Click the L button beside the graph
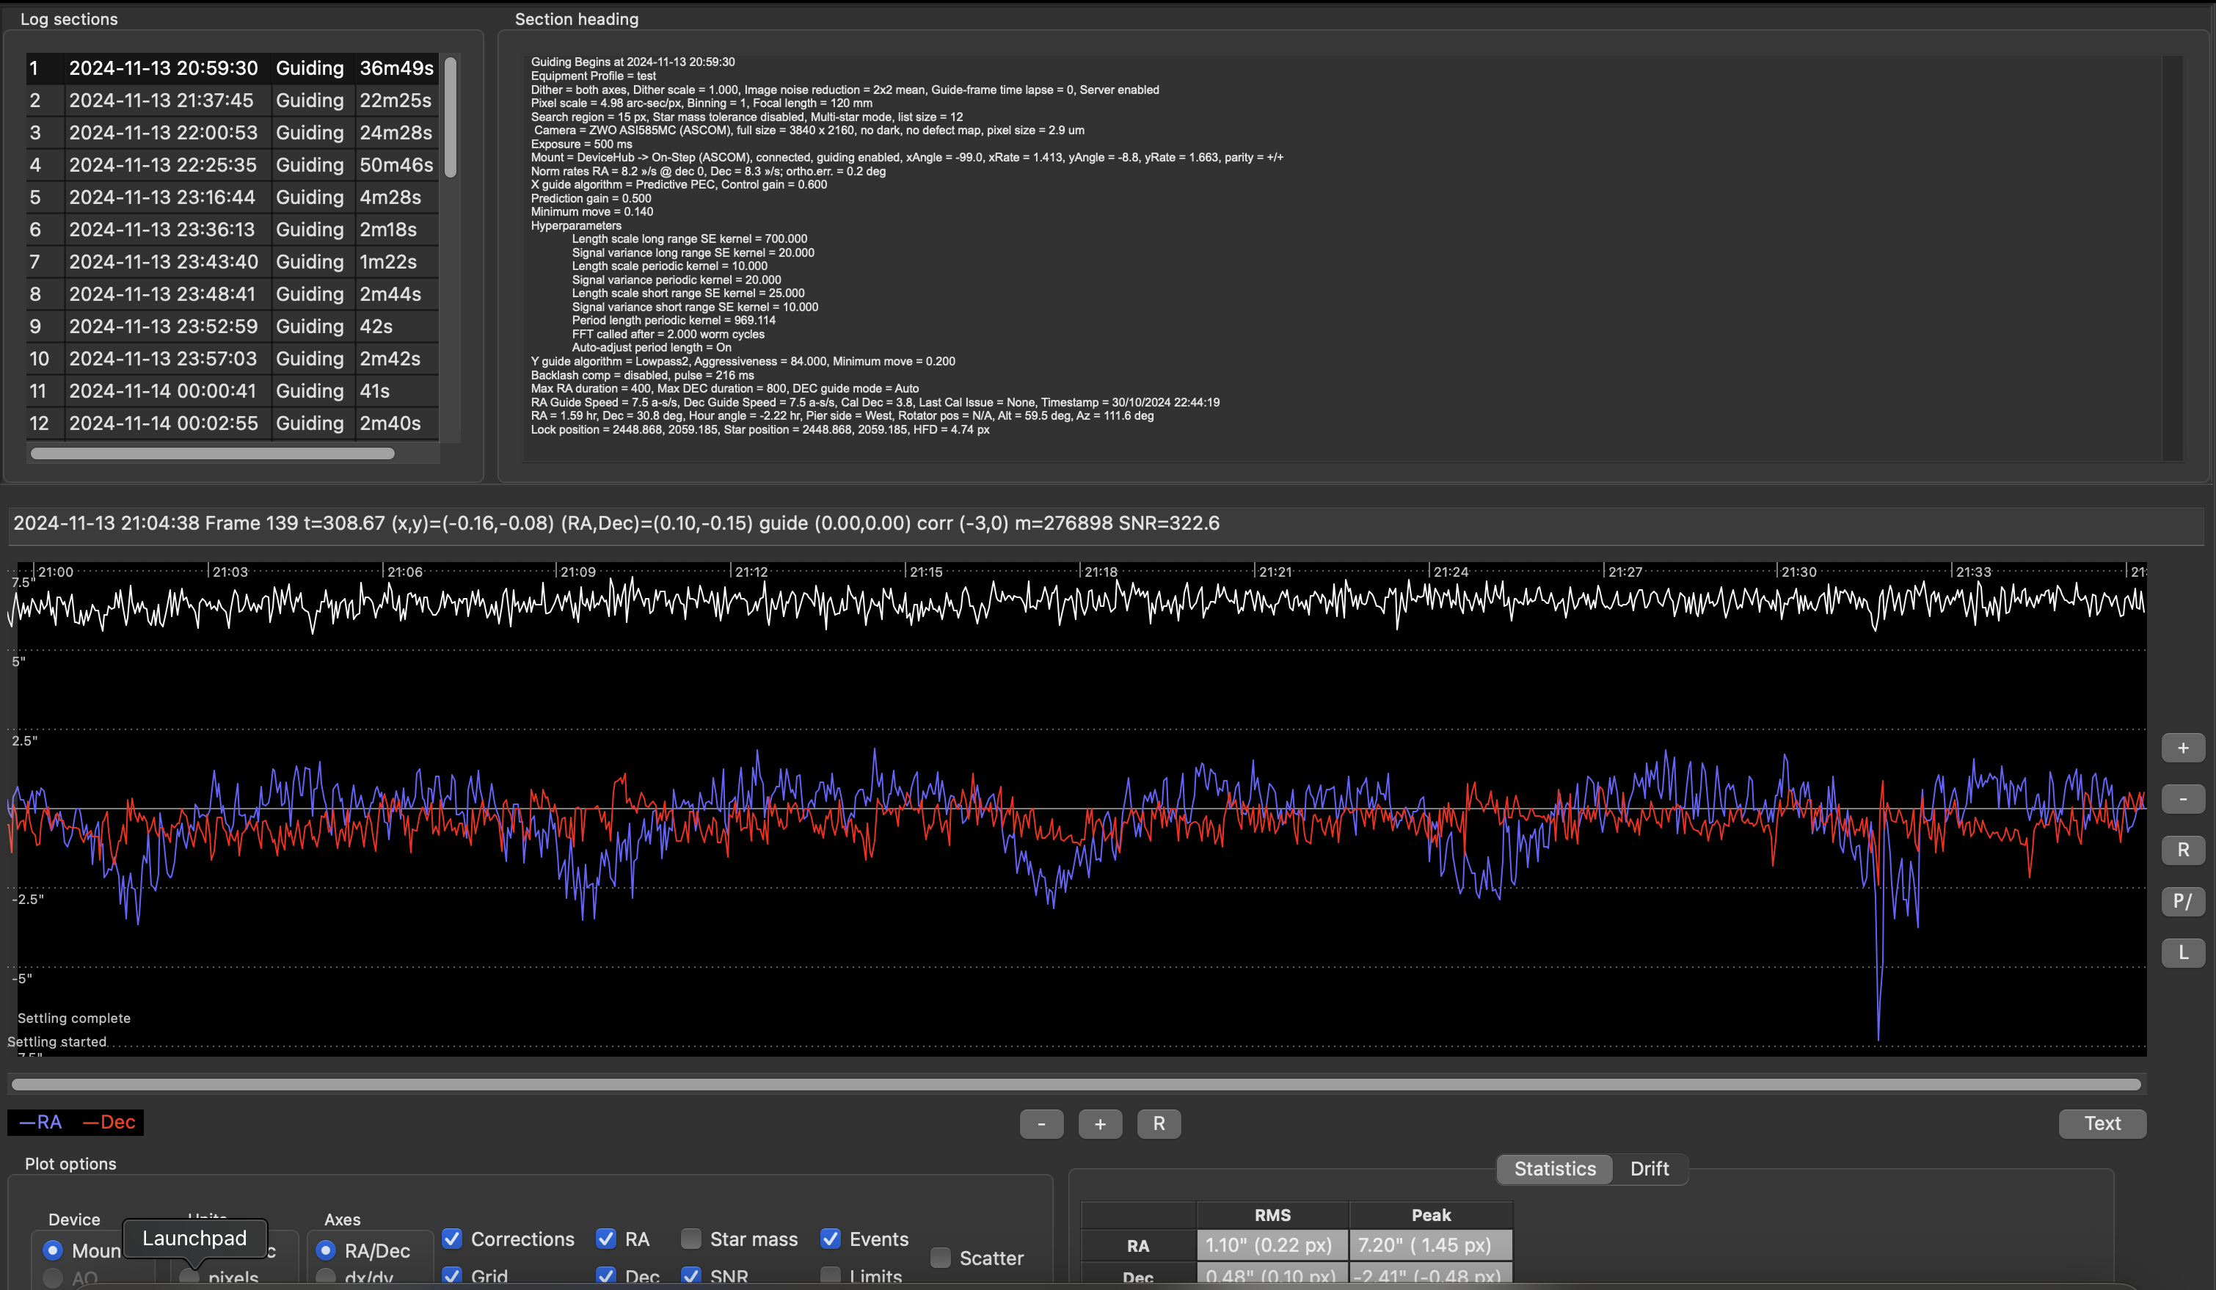This screenshot has width=2216, height=1290. (x=2182, y=952)
